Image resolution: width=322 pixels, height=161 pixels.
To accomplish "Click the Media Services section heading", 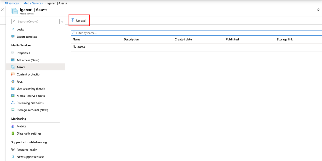I will [21, 45].
